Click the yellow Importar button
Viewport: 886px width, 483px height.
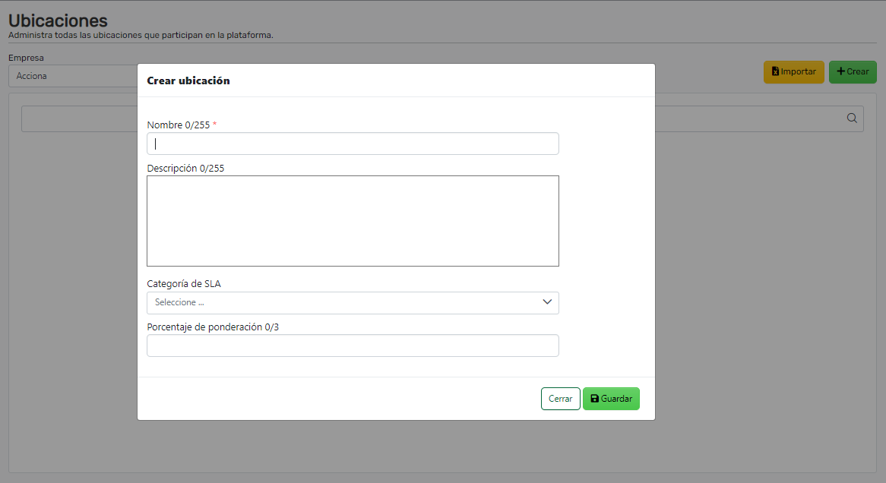point(793,72)
